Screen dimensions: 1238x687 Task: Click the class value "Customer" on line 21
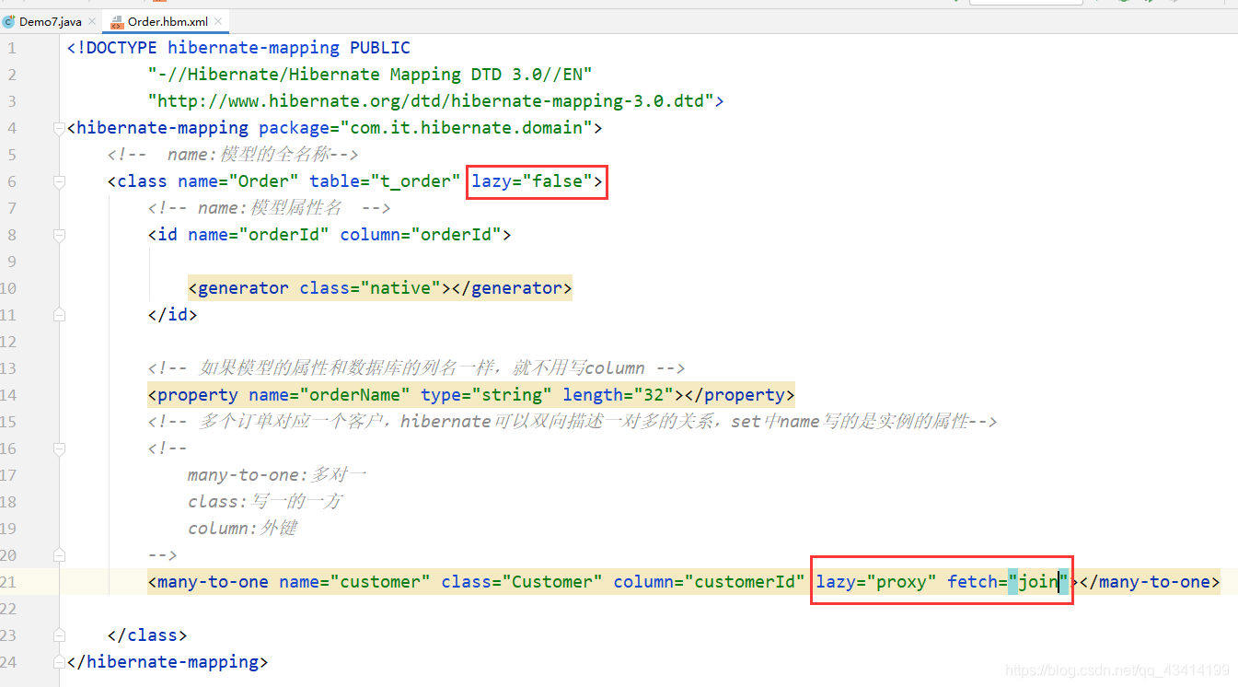(552, 582)
